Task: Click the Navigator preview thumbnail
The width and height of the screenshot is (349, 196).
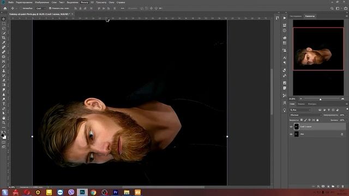Action: pos(318,58)
